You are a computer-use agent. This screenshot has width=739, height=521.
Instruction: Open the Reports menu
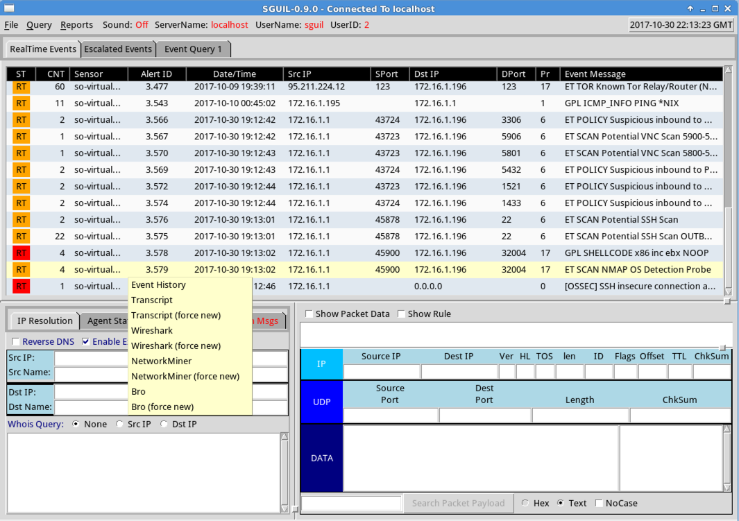(76, 25)
